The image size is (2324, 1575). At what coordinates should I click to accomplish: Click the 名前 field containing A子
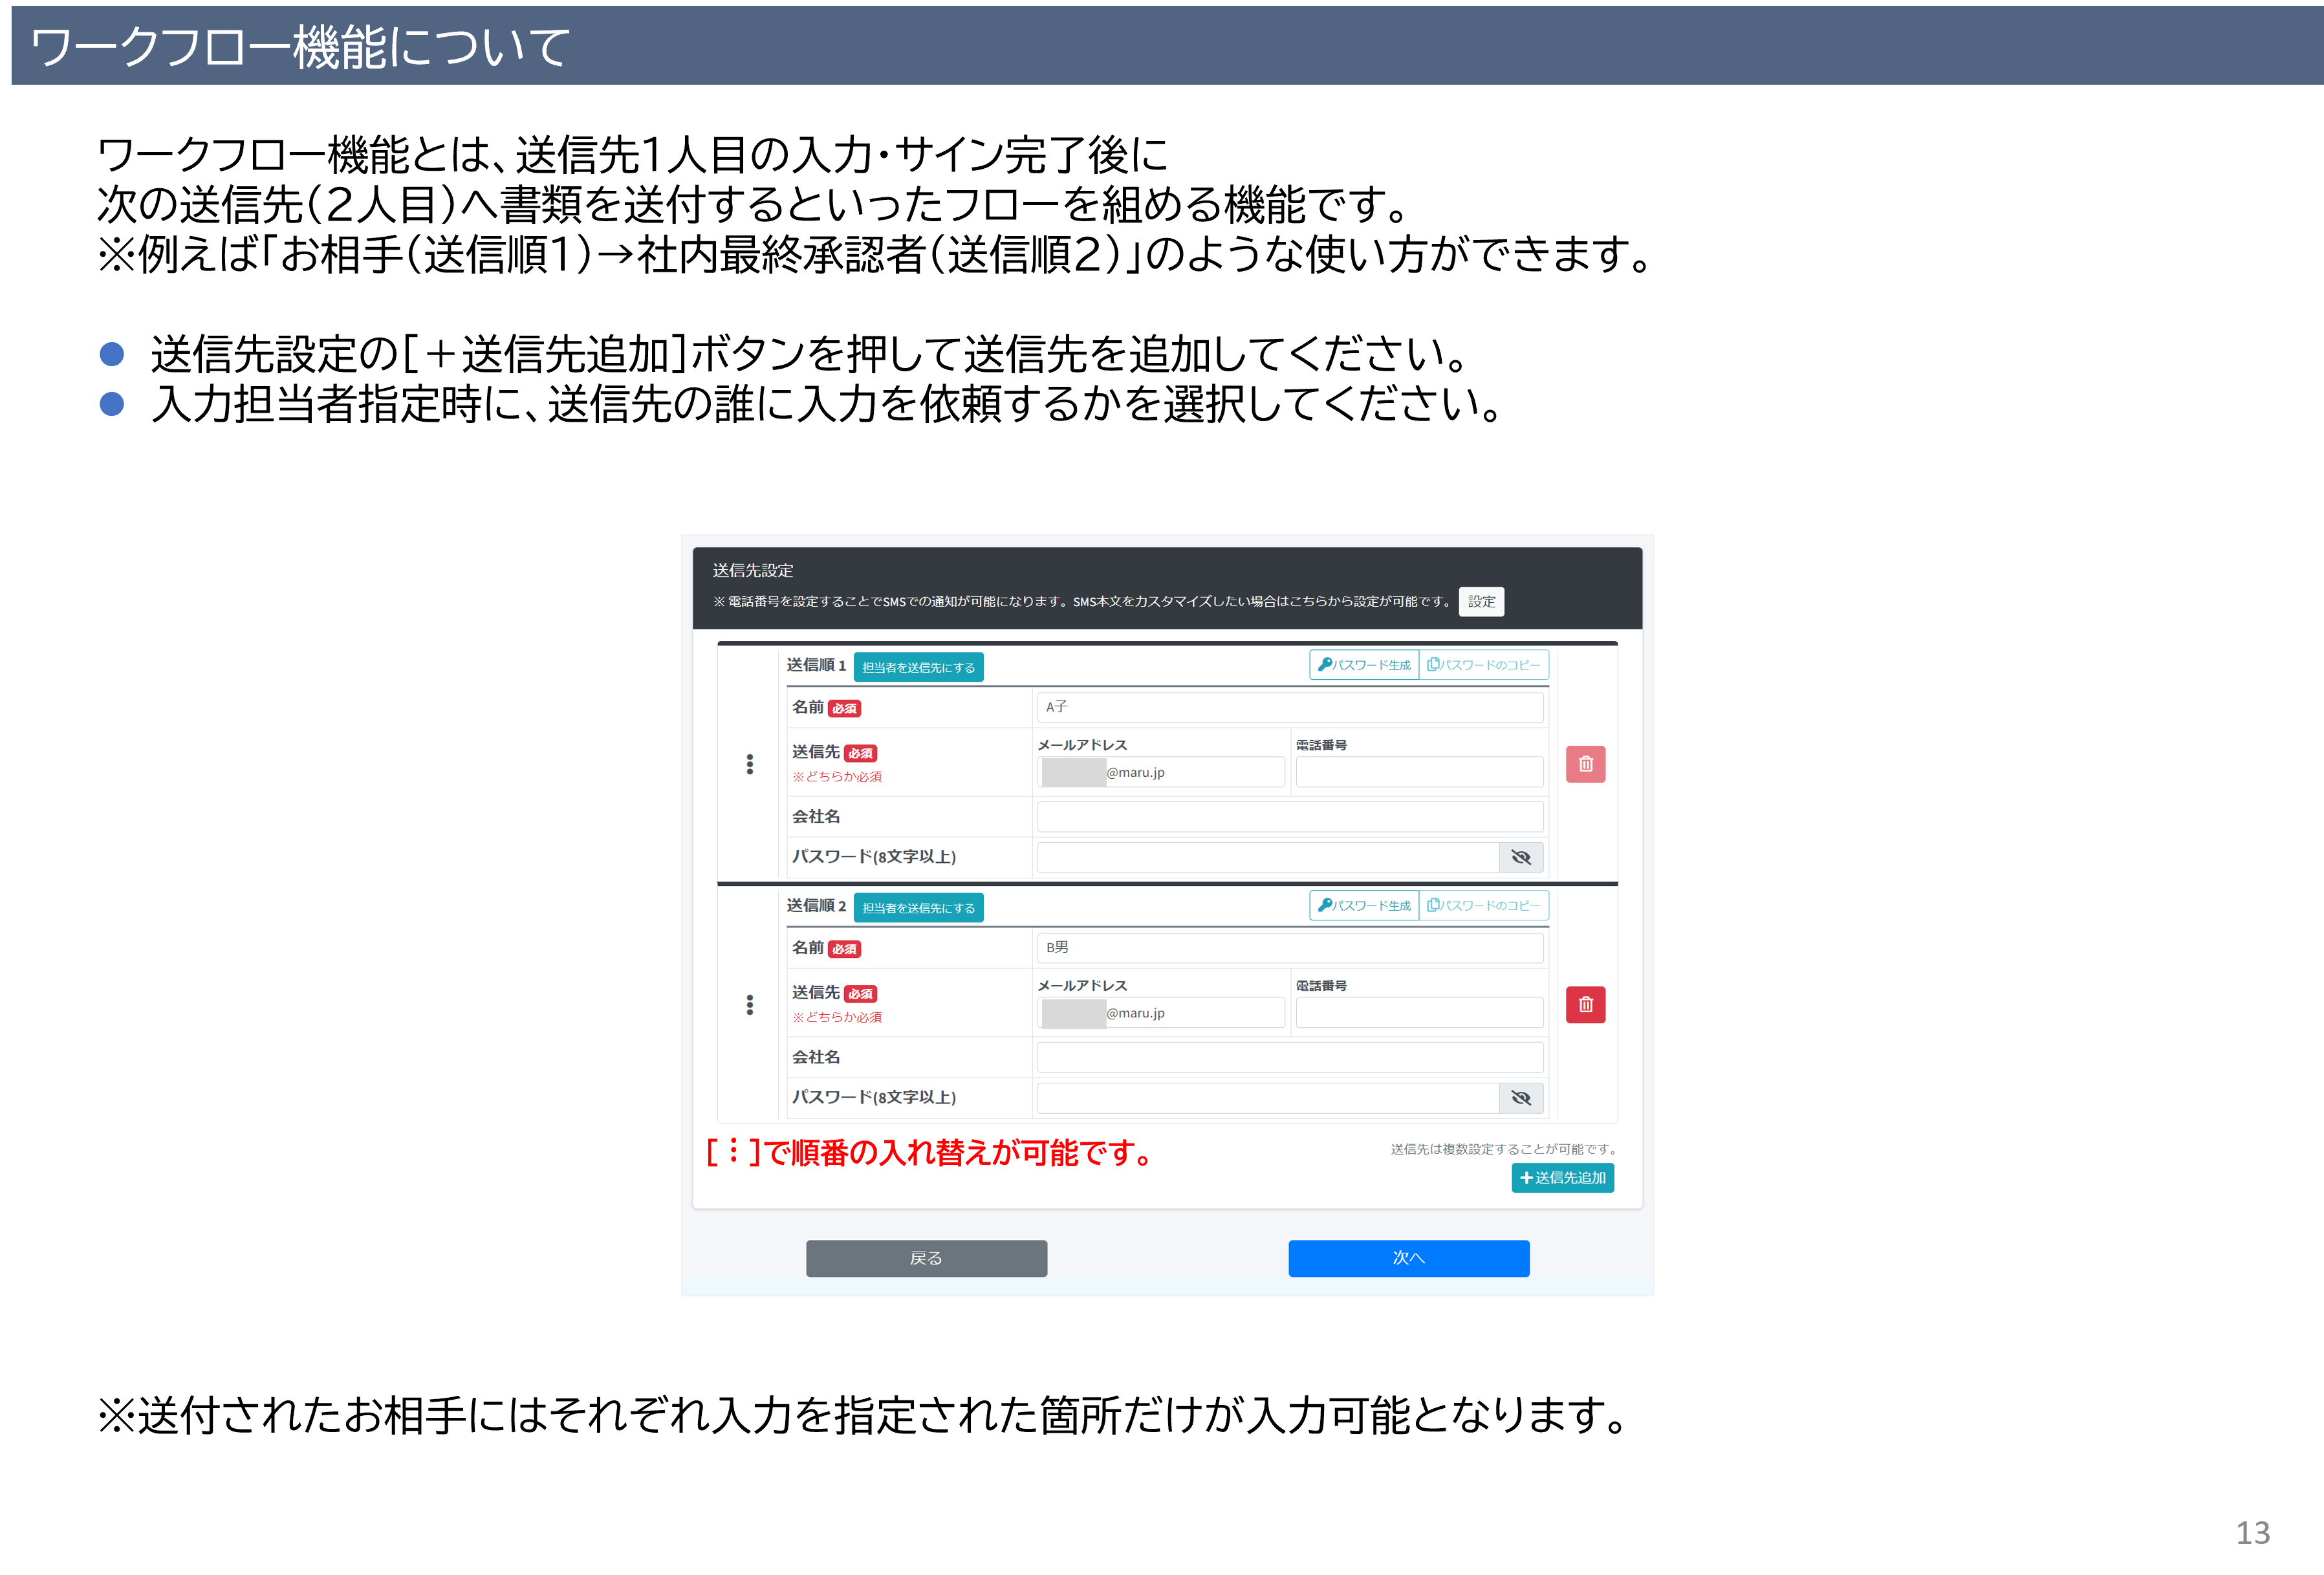tap(1289, 707)
